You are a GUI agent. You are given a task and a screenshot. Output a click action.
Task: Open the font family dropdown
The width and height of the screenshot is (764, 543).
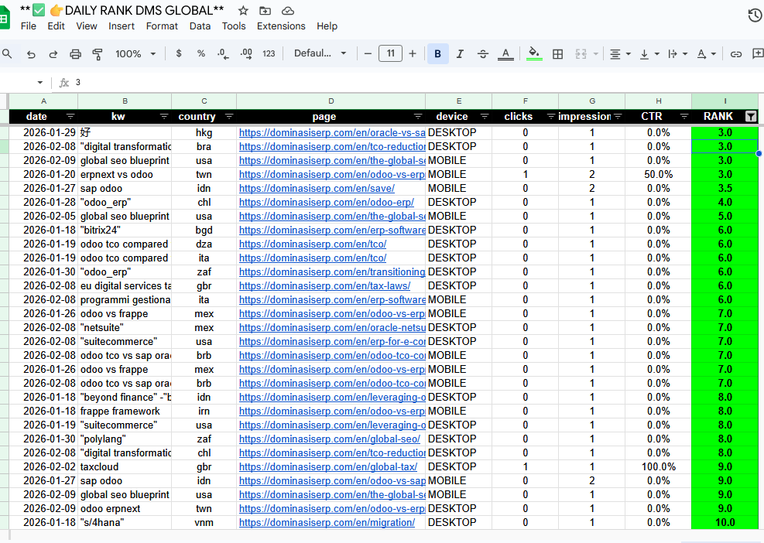click(320, 53)
